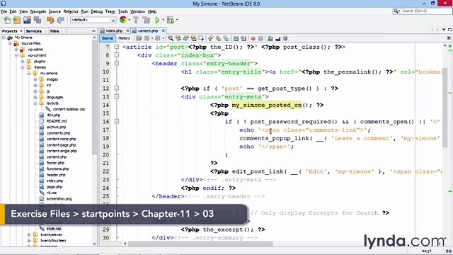Collapse the code fold on line 9
453x255 pixels.
116,63
